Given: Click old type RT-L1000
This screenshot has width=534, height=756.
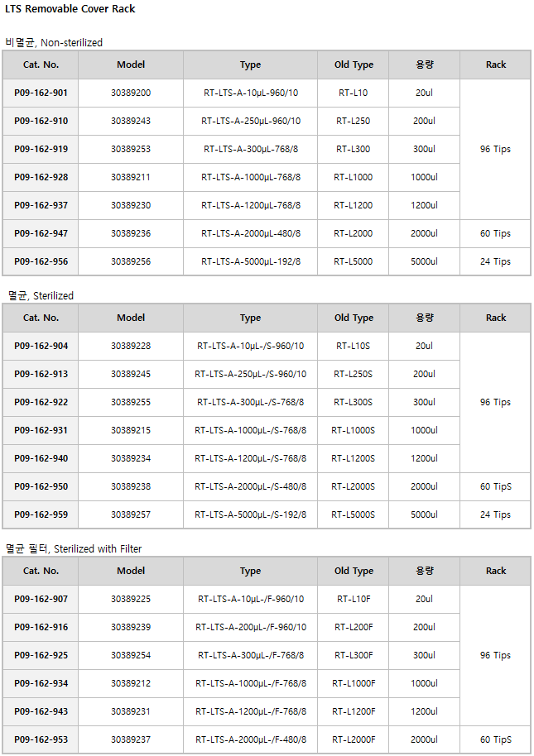Looking at the screenshot, I should pyautogui.click(x=354, y=177).
